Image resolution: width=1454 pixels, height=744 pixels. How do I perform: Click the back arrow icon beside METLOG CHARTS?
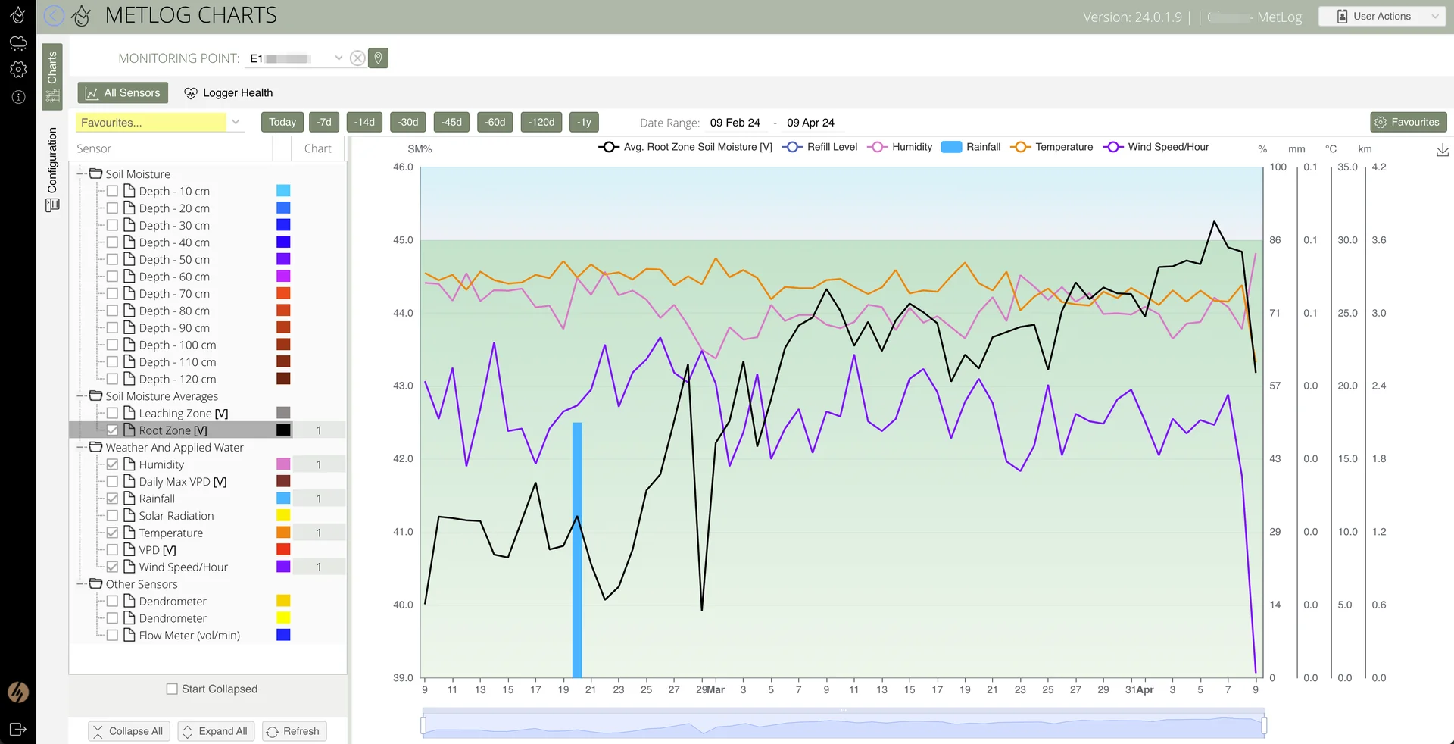tap(54, 15)
